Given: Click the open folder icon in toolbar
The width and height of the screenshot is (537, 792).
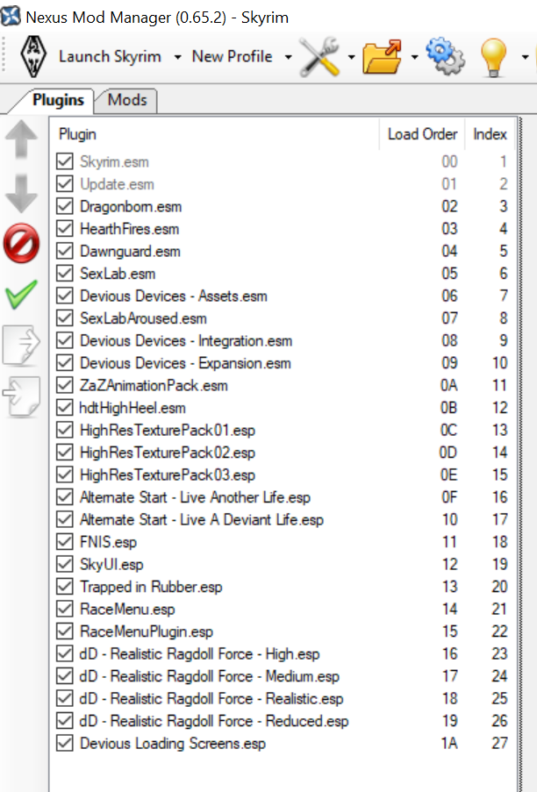Looking at the screenshot, I should (382, 56).
